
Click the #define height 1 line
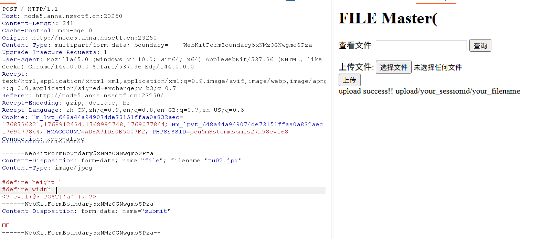32,182
